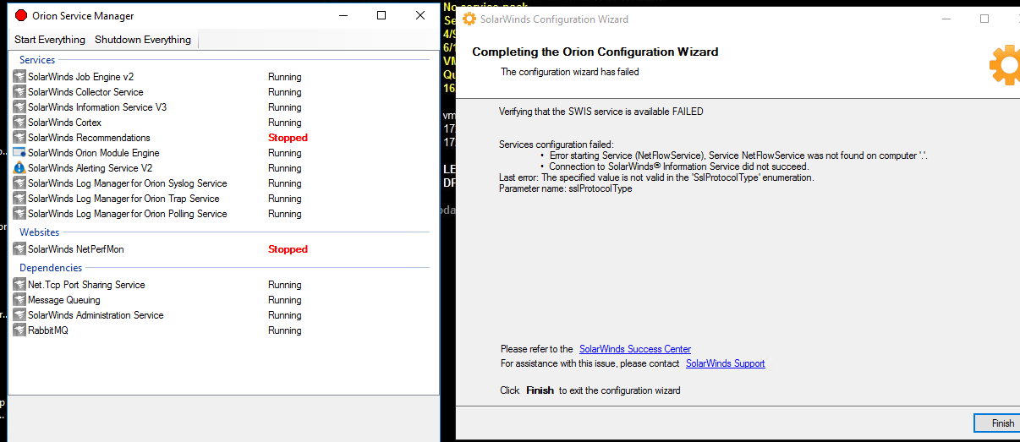Click Finish to exit the configuration wizard

coord(995,423)
